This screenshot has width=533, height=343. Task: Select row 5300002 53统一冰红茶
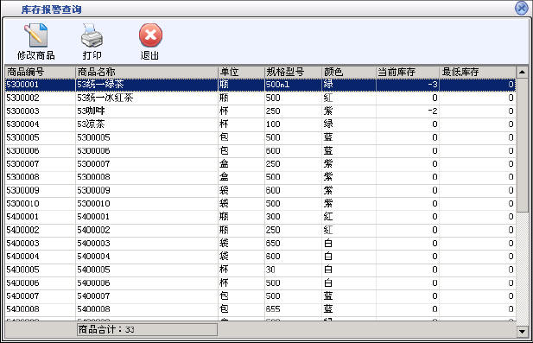click(260, 98)
